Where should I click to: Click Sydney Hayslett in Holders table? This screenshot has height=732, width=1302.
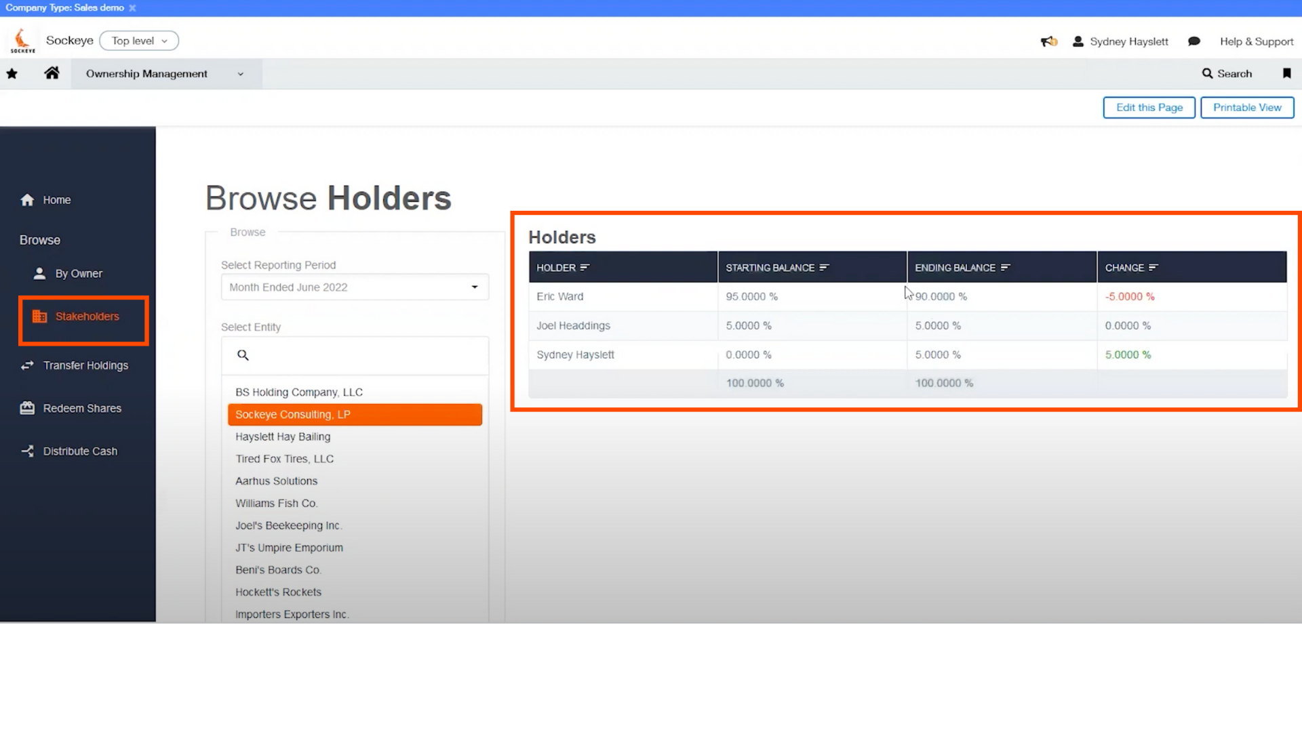point(575,355)
